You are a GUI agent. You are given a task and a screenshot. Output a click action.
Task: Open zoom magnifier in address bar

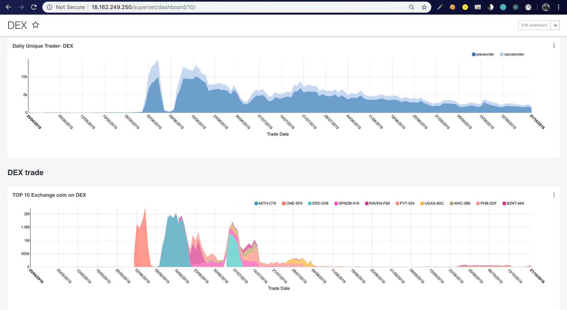pos(411,7)
